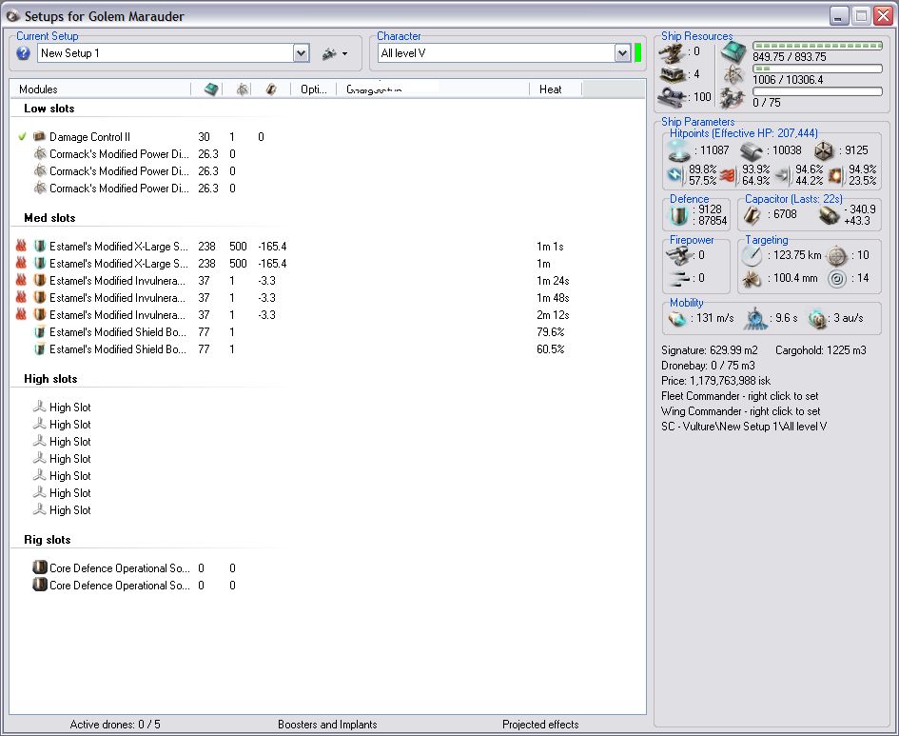The image size is (899, 736).
Task: Toggle overheat icon on Invulnerability row with 1m 48s
Action: click(21, 298)
